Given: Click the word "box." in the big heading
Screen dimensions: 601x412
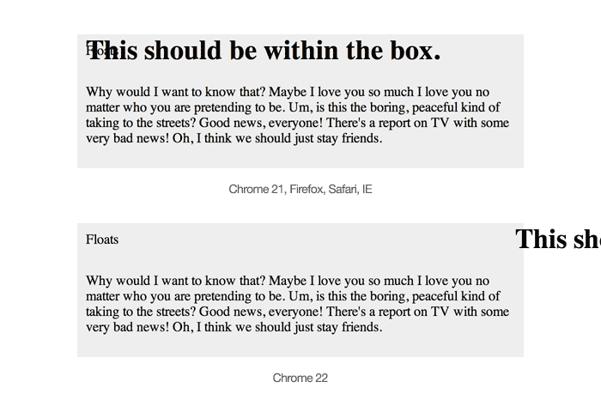Looking at the screenshot, I should 416,51.
